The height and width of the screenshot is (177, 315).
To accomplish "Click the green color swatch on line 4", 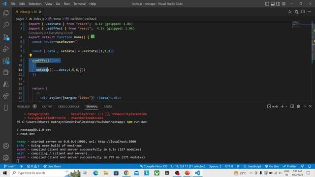I will point(93,36).
